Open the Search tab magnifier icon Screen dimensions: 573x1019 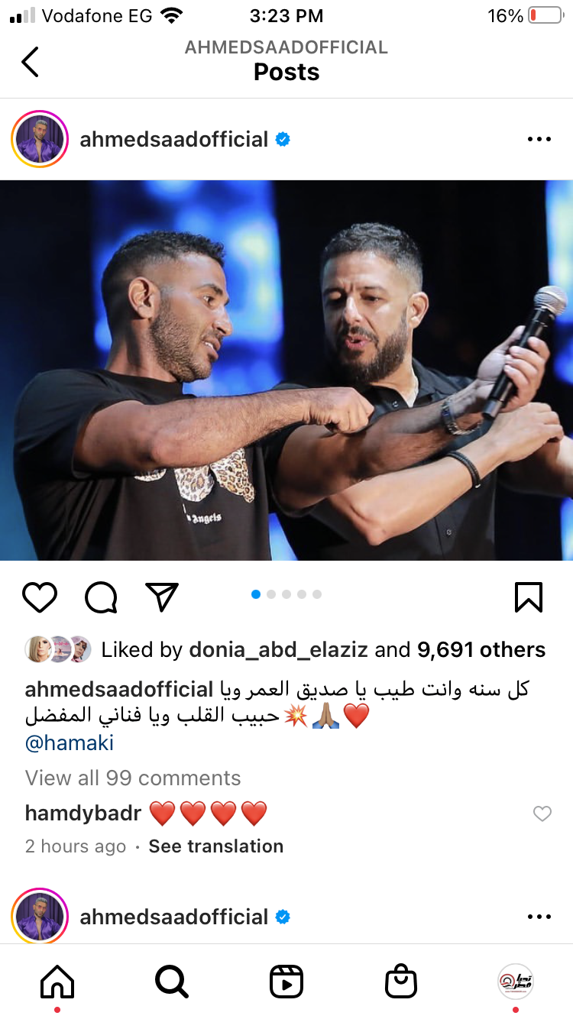[172, 982]
